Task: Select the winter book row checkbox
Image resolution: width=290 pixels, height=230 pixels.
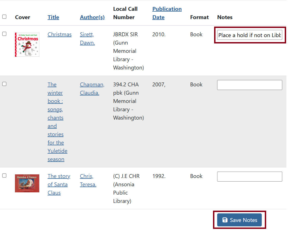Action: 4,84
